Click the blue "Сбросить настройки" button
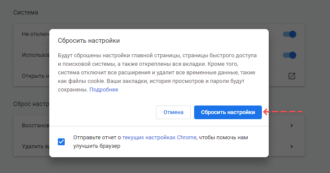The width and height of the screenshot is (330, 173). point(228,112)
